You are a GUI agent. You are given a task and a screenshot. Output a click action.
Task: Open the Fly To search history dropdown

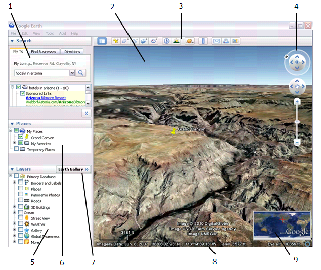(x=71, y=73)
